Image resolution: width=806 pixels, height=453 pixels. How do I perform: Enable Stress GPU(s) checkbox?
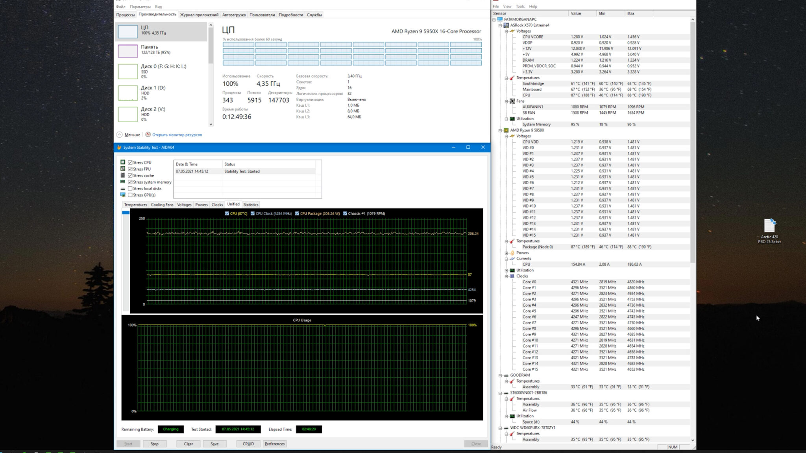(130, 195)
